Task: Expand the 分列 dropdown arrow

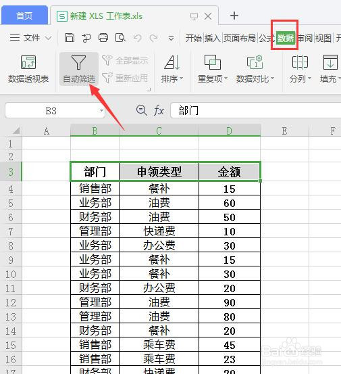Action: pyautogui.click(x=309, y=78)
